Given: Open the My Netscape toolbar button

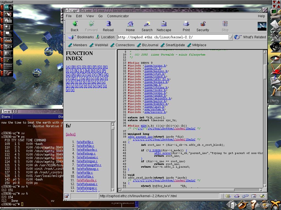Looking at the screenshot, I should pyautogui.click(x=164, y=26).
